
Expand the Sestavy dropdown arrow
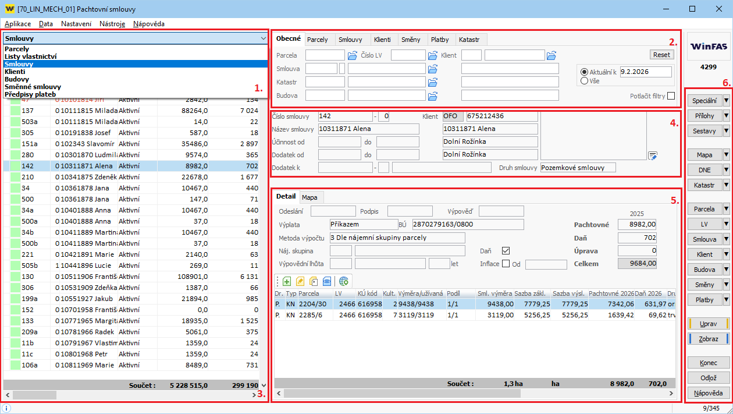725,131
